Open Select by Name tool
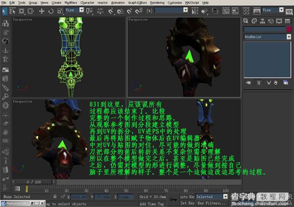Screen dimensions: 294x207 12,11
